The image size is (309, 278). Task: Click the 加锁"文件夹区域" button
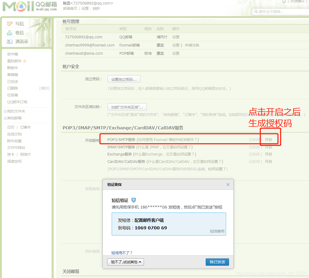point(127,107)
